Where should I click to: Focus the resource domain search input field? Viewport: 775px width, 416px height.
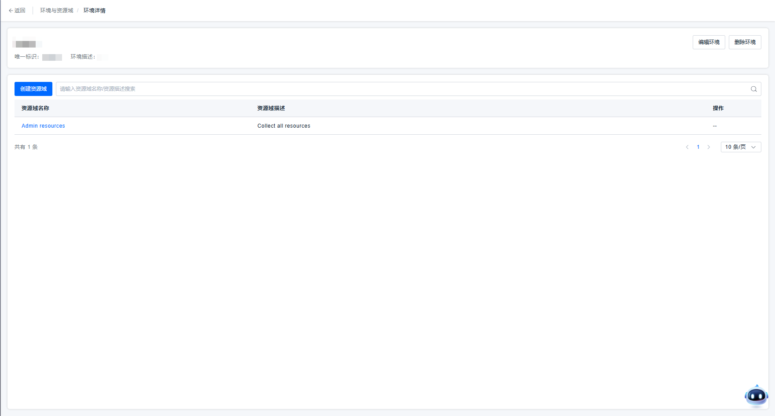coord(396,89)
